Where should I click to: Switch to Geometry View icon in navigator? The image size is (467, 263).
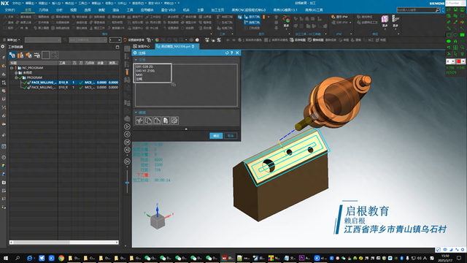(x=29, y=55)
